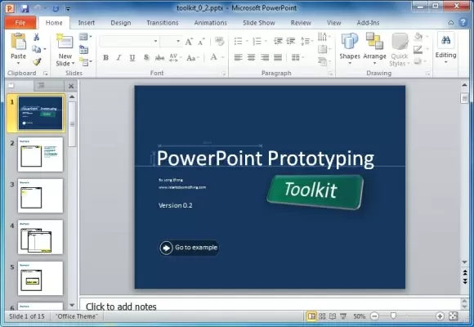Screen dimensions: 474x327
Task: Click to add notes field
Action: (270, 305)
